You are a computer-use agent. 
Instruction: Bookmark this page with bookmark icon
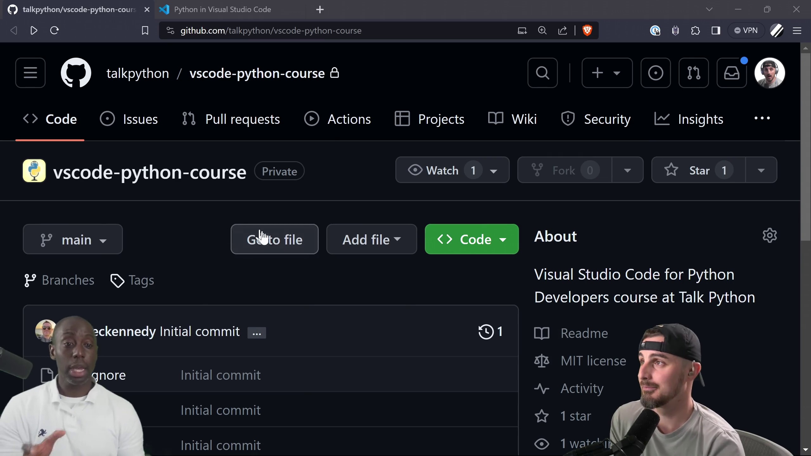click(145, 30)
